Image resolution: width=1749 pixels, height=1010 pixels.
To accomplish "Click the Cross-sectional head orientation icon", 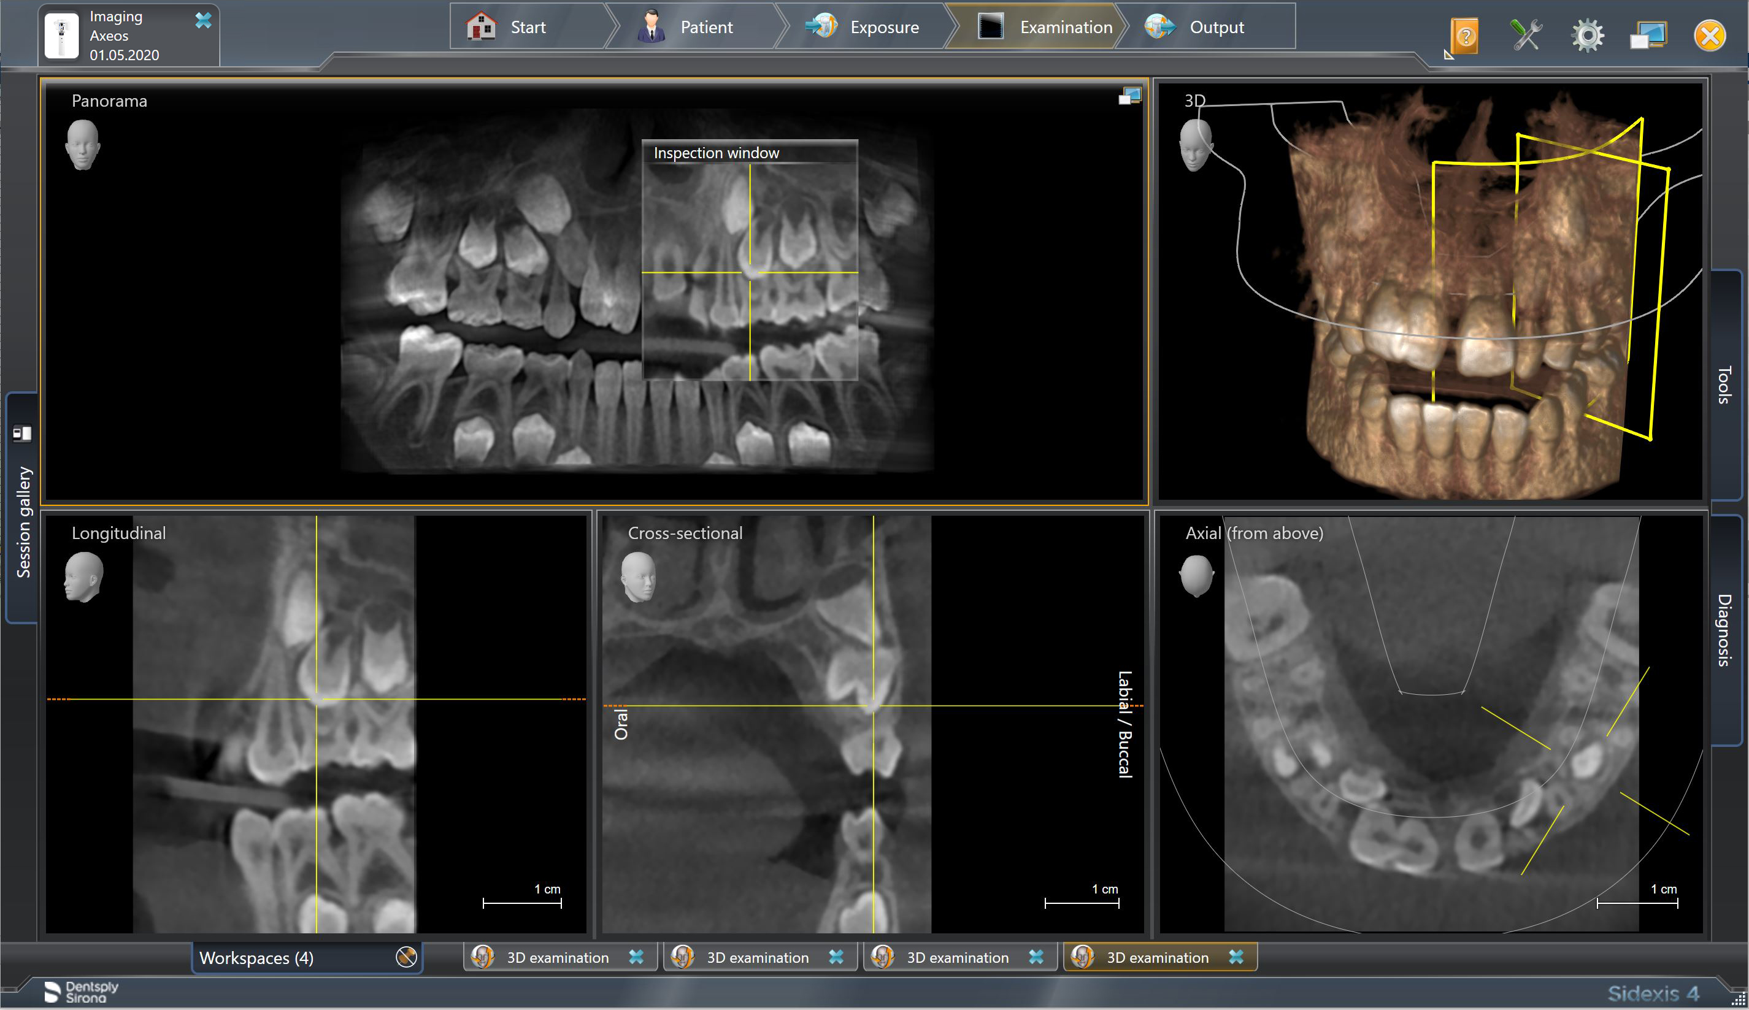I will tap(638, 576).
